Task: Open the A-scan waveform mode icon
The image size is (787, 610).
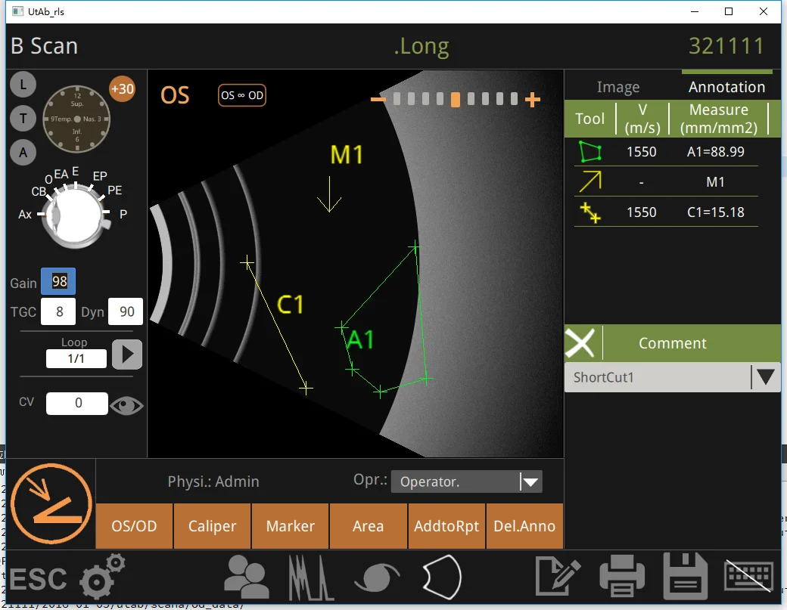Action: 311,578
